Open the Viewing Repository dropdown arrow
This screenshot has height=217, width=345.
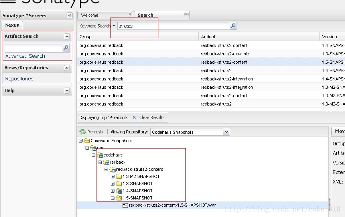(x=227, y=132)
